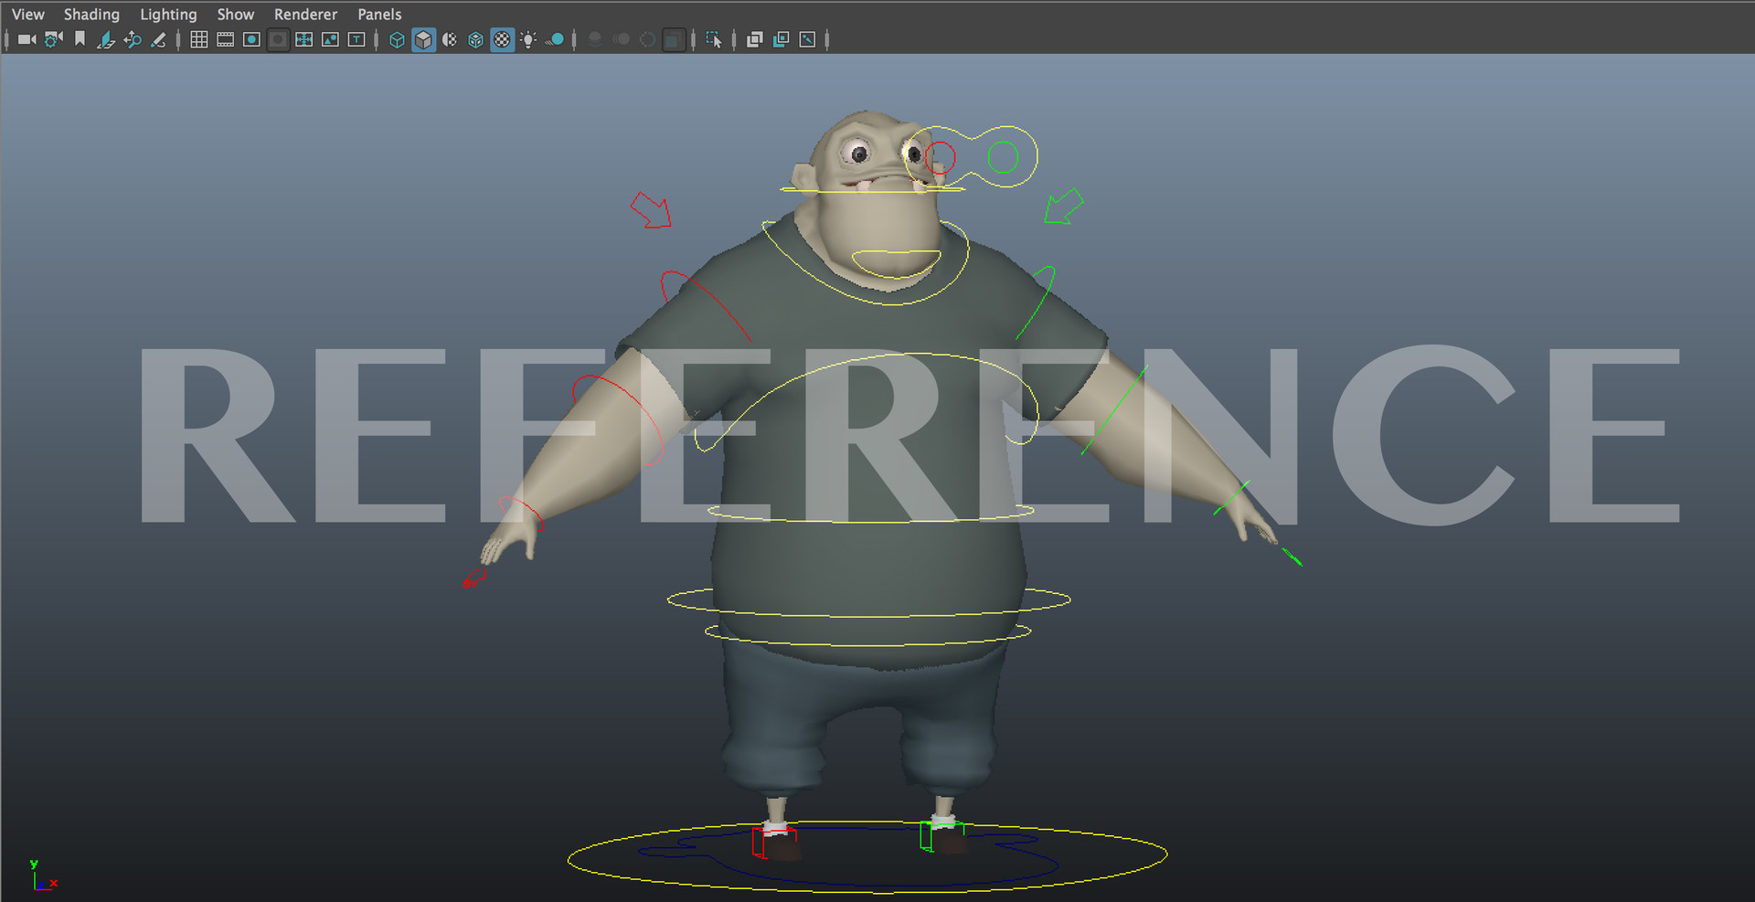The height and width of the screenshot is (902, 1755).
Task: Create an image plane
Action: [x=105, y=39]
